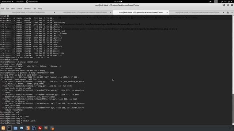Open the power icon in top bar
Viewport: 234px width, 131px height.
pos(229,1)
